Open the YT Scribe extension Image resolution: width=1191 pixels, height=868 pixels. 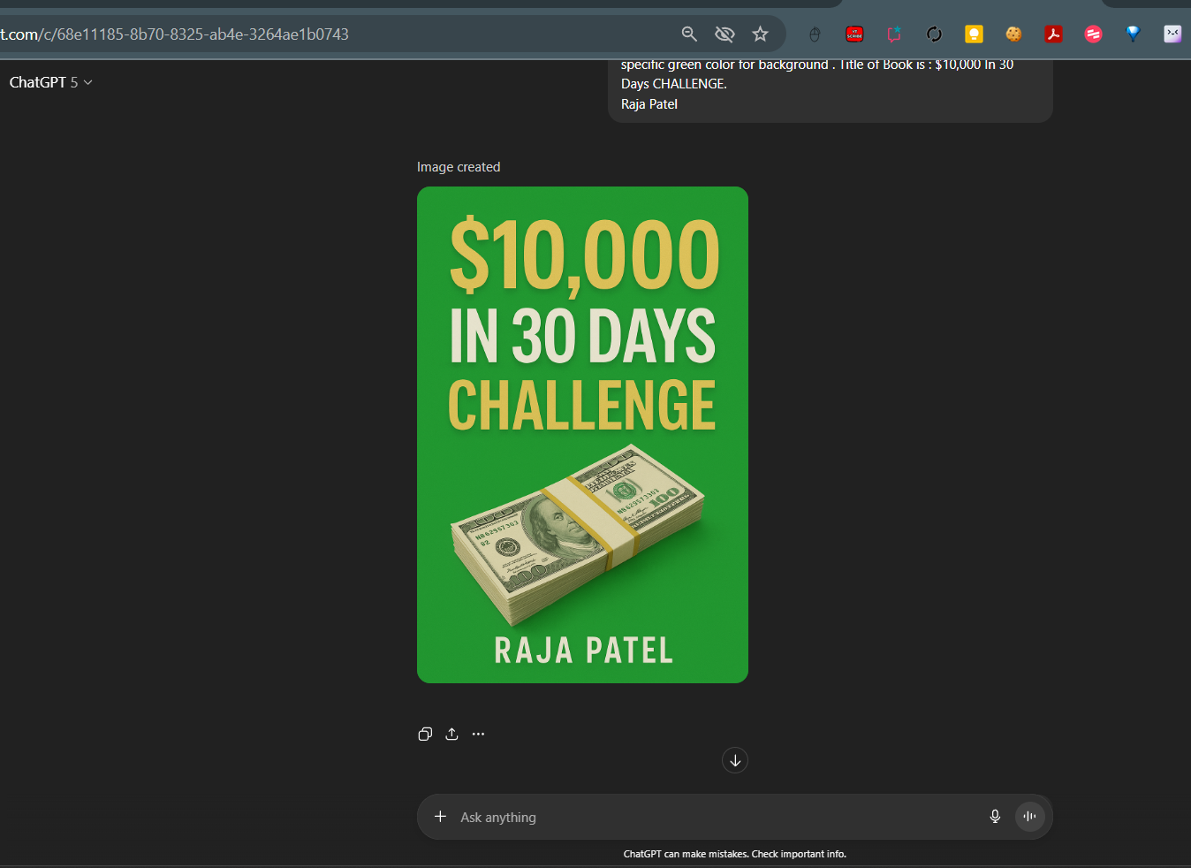(854, 34)
